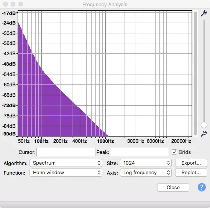Image resolution: width=210 pixels, height=208 pixels.
Task: Click the -60dB axis label
Action: (9, 85)
